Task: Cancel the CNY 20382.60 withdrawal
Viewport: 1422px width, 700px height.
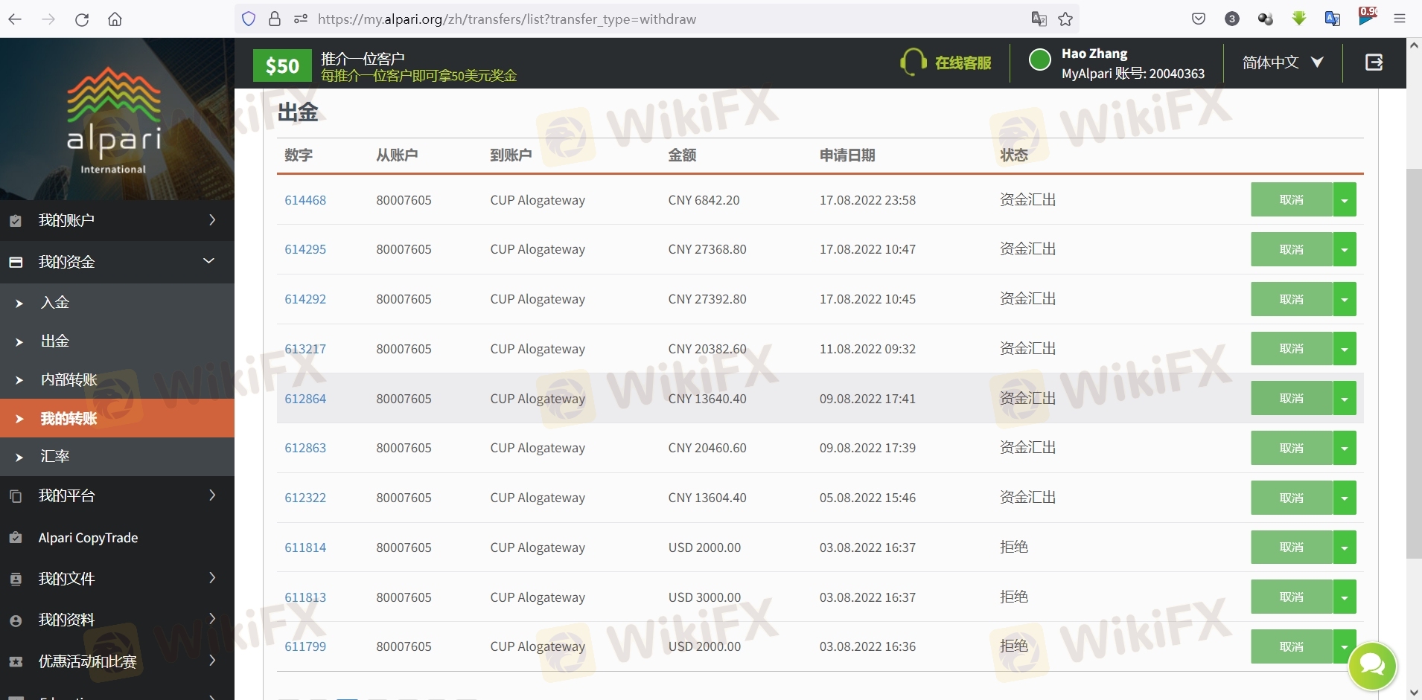Action: click(1291, 349)
